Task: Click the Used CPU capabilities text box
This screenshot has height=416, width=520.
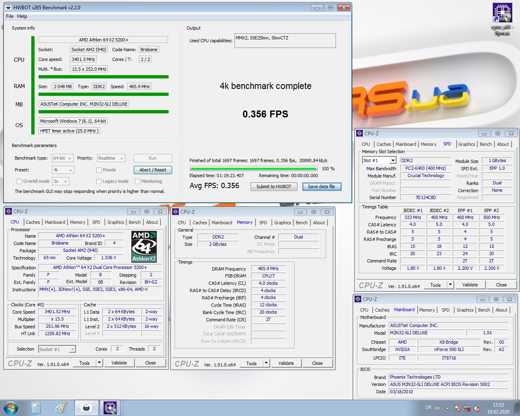Action: 285,41
